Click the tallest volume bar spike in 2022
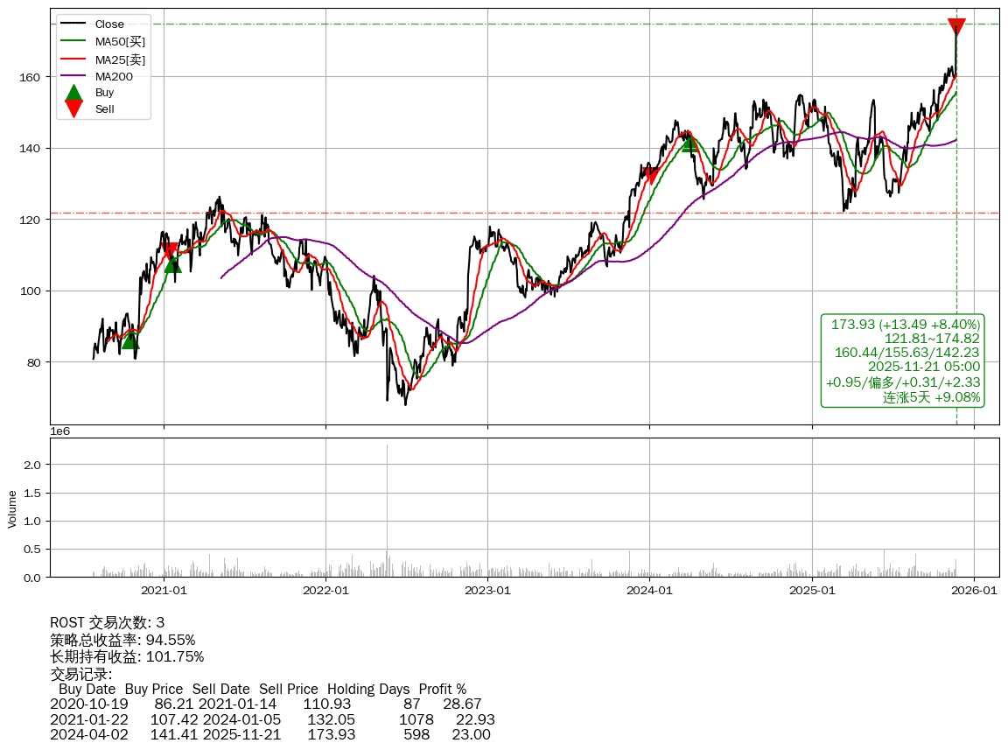 (387, 508)
